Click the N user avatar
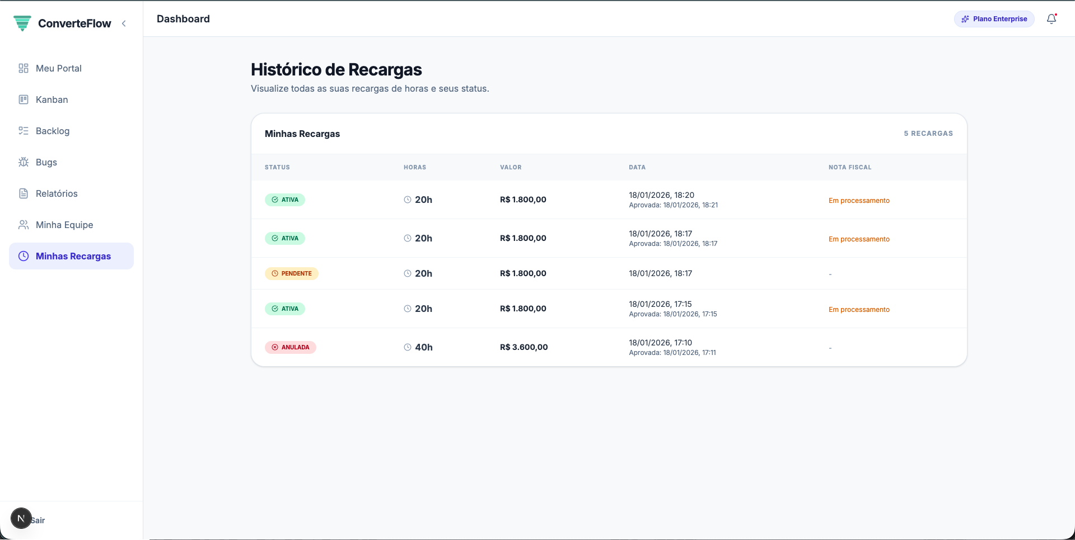This screenshot has width=1075, height=540. pyautogui.click(x=21, y=518)
